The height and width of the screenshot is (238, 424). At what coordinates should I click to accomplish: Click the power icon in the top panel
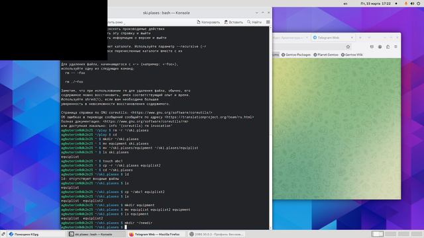[419, 3]
